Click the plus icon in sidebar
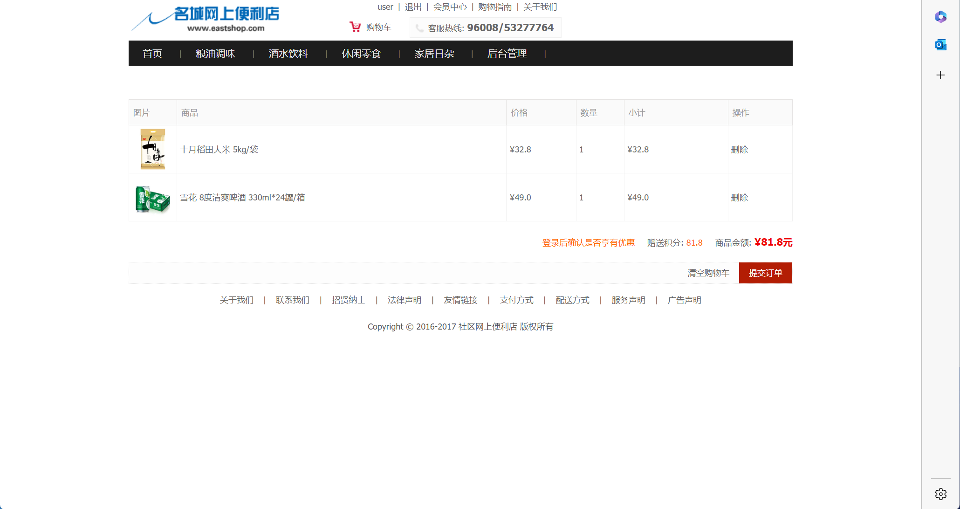 pyautogui.click(x=940, y=75)
